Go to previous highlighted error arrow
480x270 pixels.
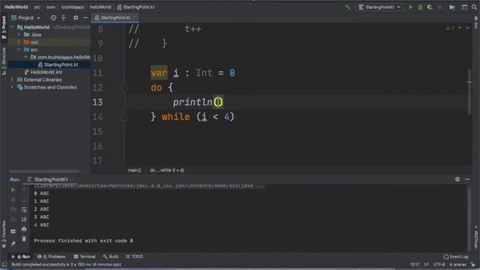pyautogui.click(x=460, y=28)
